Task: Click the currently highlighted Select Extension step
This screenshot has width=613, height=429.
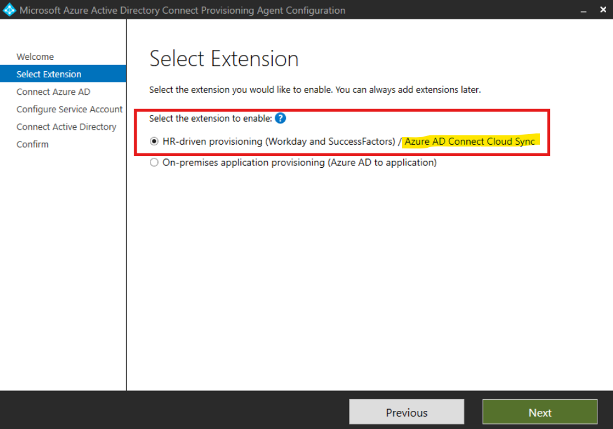Action: click(49, 74)
